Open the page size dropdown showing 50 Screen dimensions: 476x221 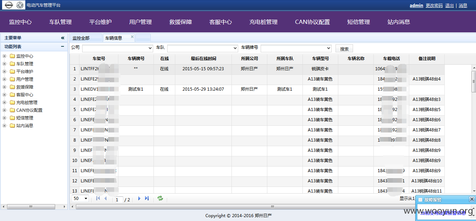(80, 199)
